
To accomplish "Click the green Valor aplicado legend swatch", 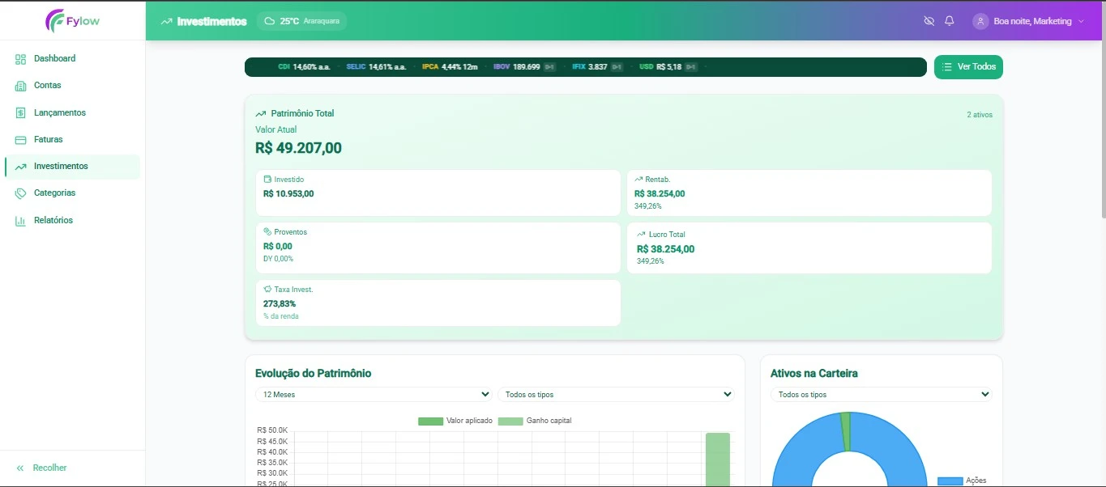I will coord(432,421).
